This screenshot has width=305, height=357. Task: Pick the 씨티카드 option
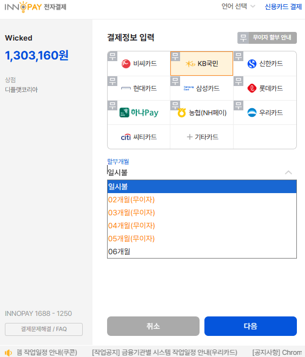[138, 137]
